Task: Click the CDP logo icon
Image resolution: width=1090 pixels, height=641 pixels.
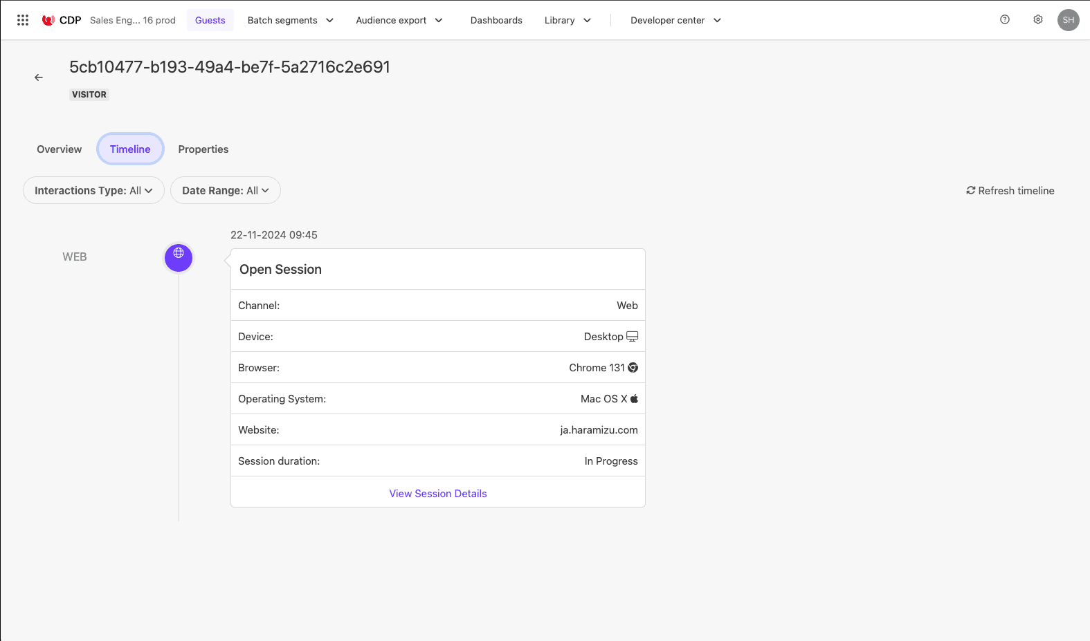Action: click(48, 20)
